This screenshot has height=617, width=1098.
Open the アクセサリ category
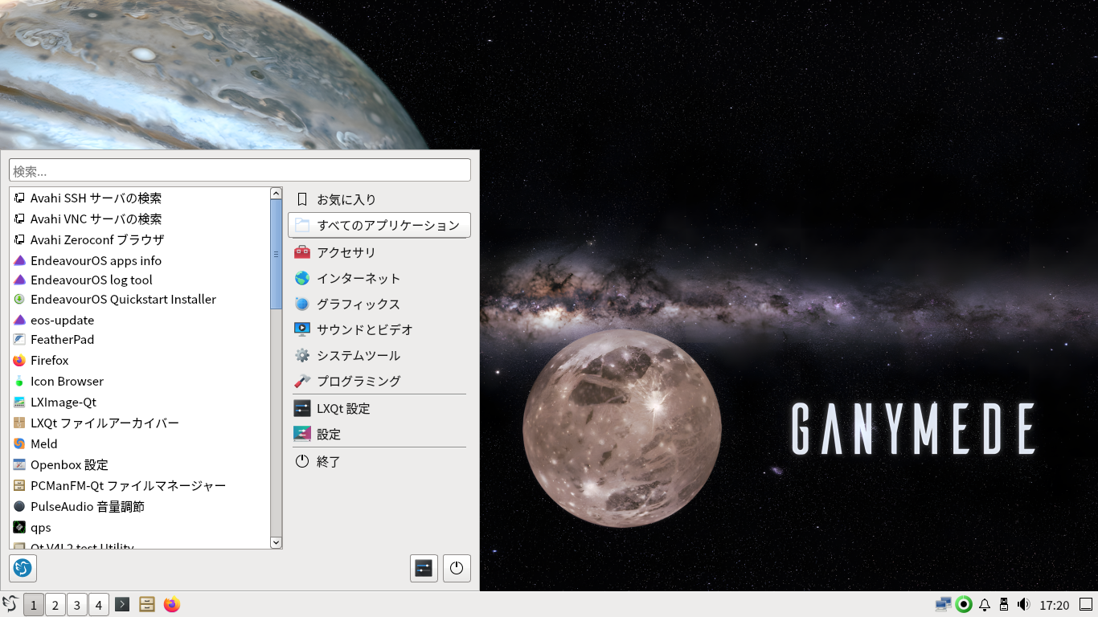379,252
